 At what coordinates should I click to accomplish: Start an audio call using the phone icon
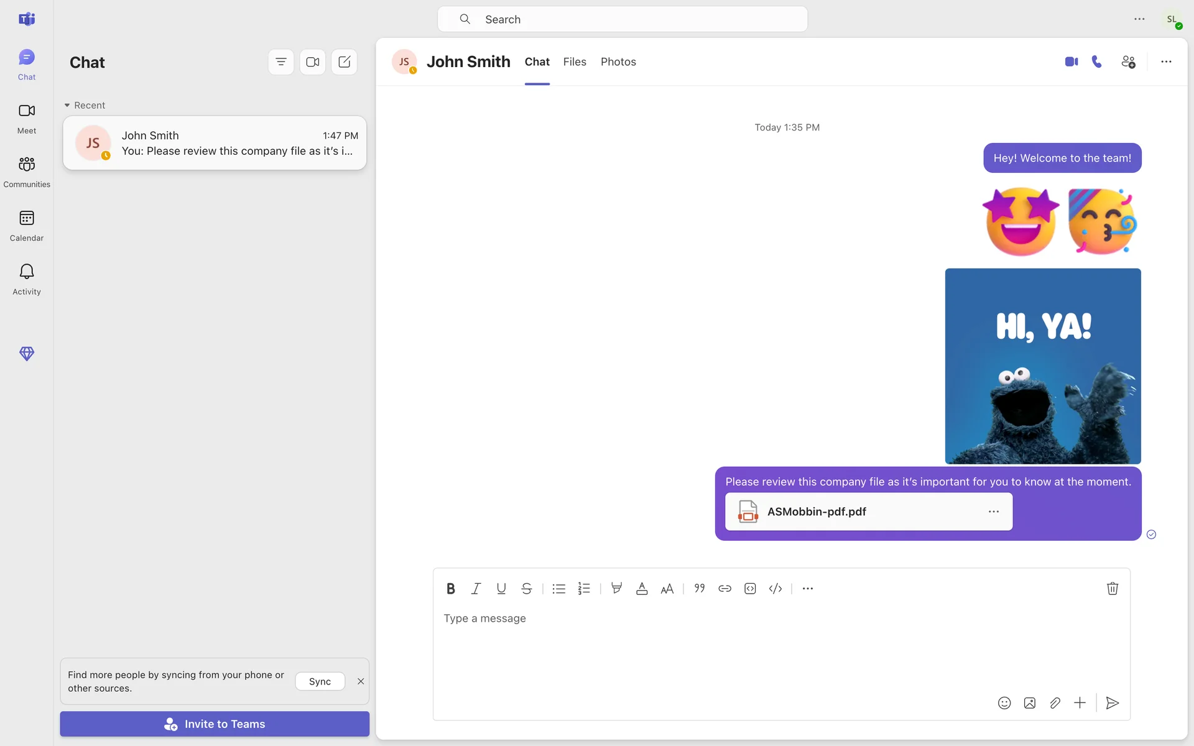tap(1097, 62)
